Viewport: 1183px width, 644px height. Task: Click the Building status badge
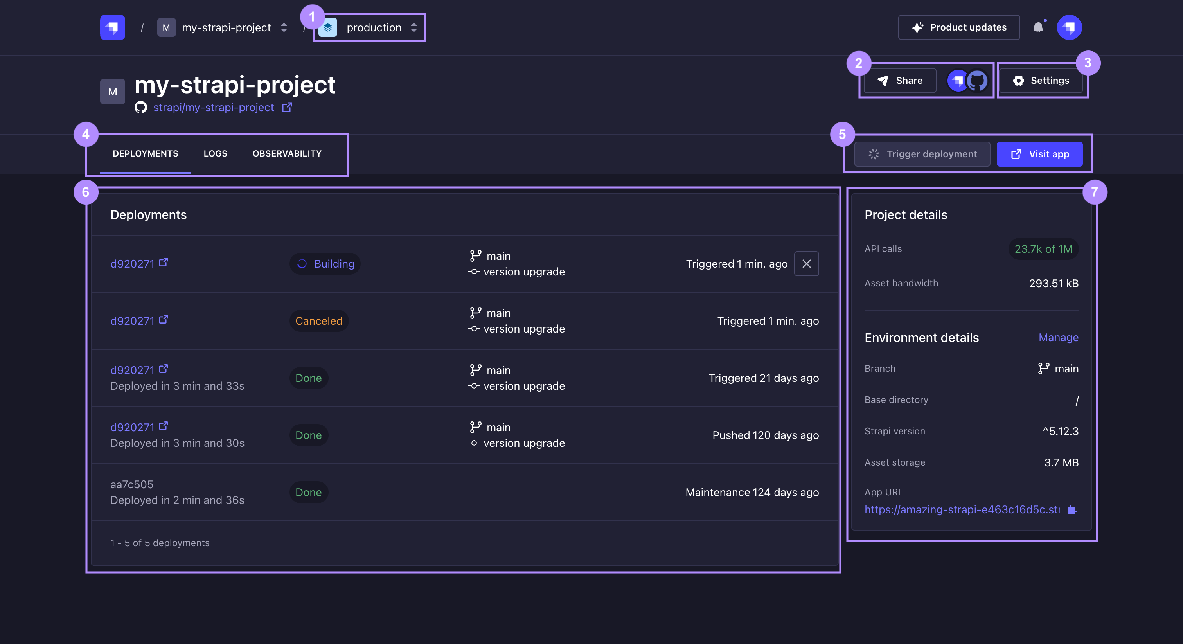(325, 264)
